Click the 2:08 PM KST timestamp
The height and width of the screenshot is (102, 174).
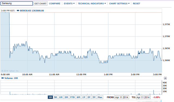pyautogui.click(x=8, y=11)
